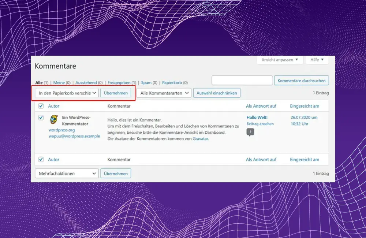366x238 pixels.
Task: Expand the Hilfe help menu
Action: pyautogui.click(x=316, y=60)
